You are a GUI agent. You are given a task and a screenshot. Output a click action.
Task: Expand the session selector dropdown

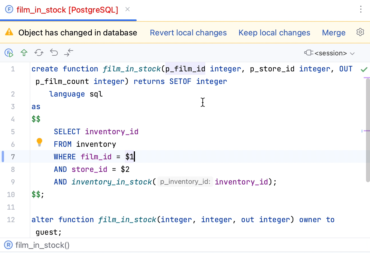pyautogui.click(x=353, y=53)
